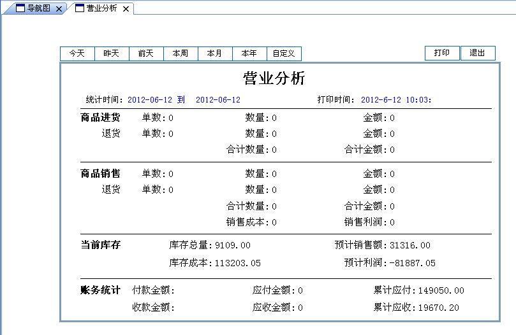Open the 自定义 date range option

(x=284, y=53)
